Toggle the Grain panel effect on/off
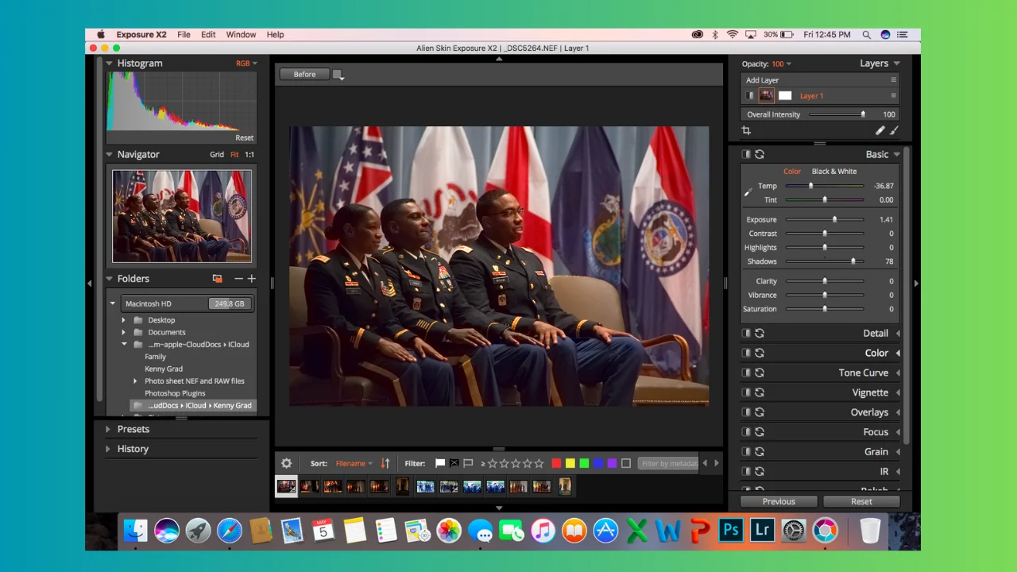 click(746, 451)
